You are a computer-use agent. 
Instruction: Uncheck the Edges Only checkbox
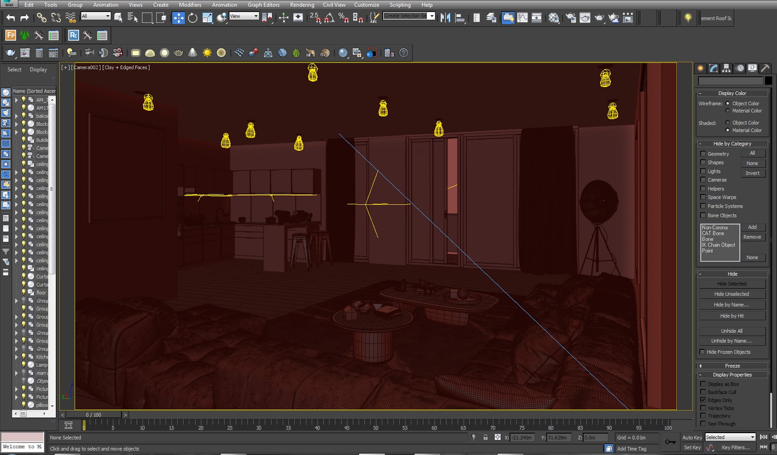pyautogui.click(x=703, y=400)
